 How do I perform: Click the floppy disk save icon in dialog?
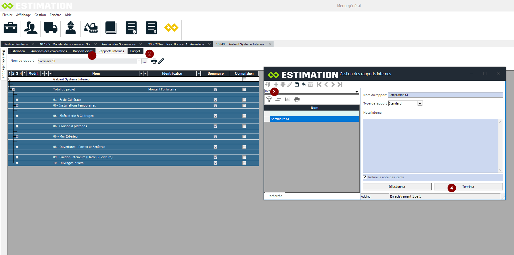point(297,84)
